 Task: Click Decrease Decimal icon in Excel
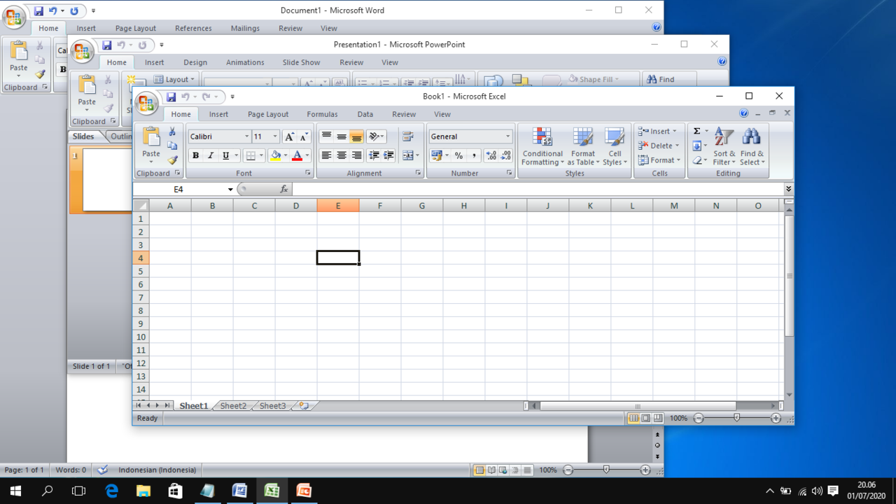pos(505,155)
